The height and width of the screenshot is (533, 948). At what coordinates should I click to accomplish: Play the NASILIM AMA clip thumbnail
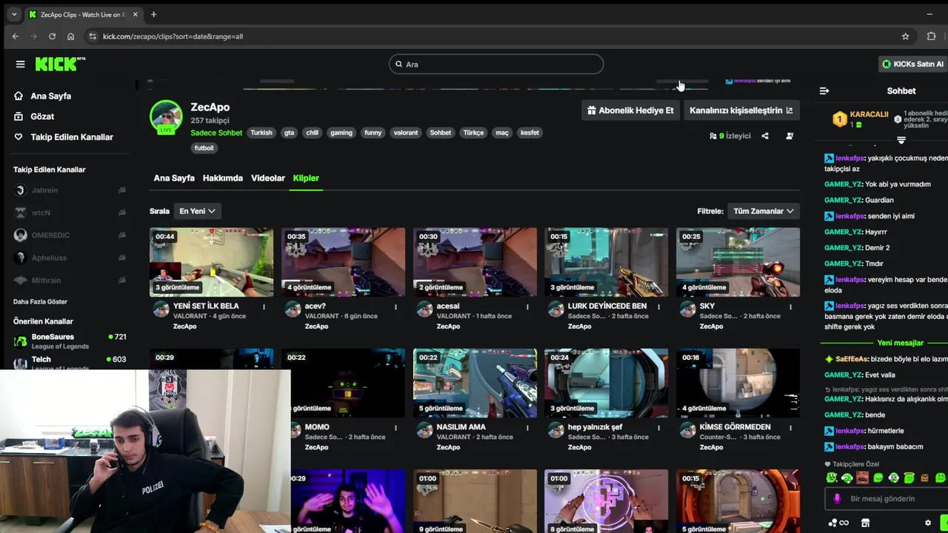pyautogui.click(x=475, y=383)
